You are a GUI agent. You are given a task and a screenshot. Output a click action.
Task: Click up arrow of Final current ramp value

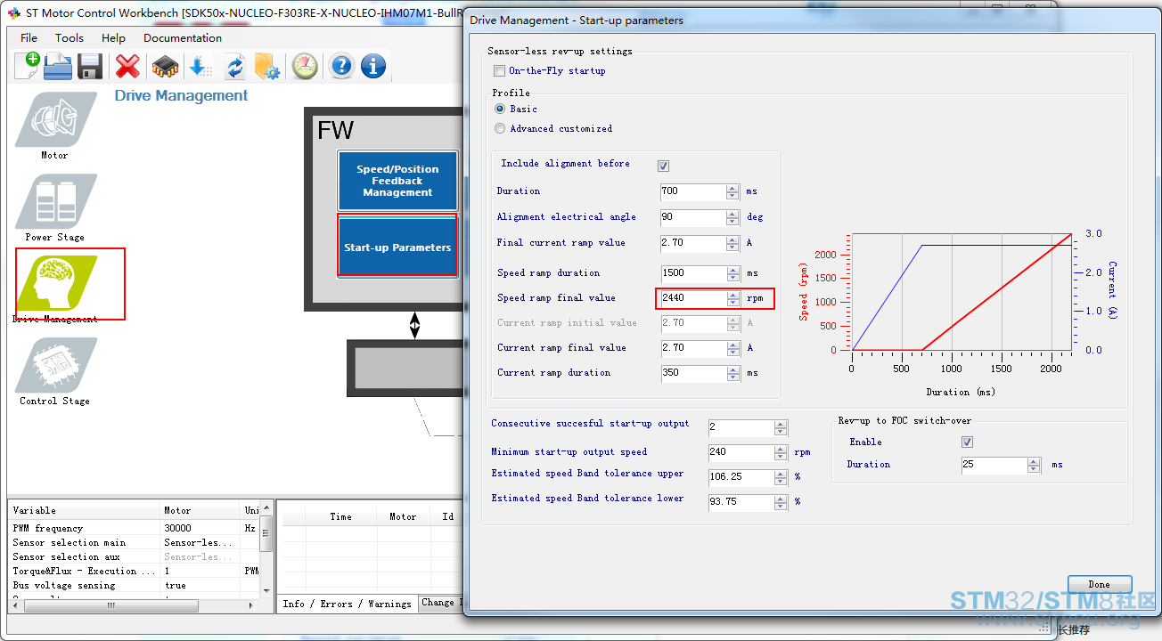pyautogui.click(x=732, y=239)
